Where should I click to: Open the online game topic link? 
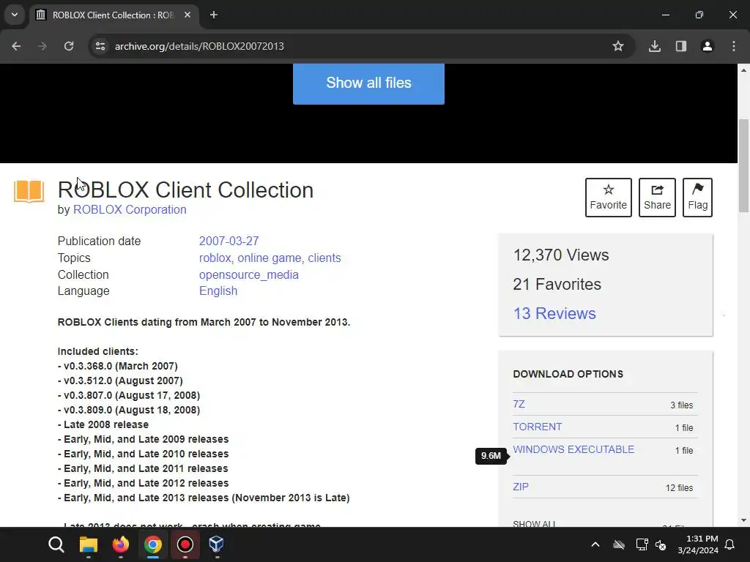[x=270, y=258]
